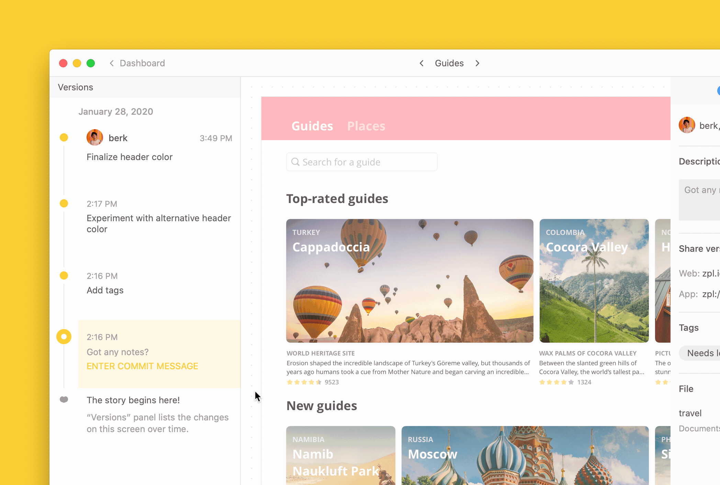
Task: Open the Cappadoccia guide card image
Action: pyautogui.click(x=409, y=281)
